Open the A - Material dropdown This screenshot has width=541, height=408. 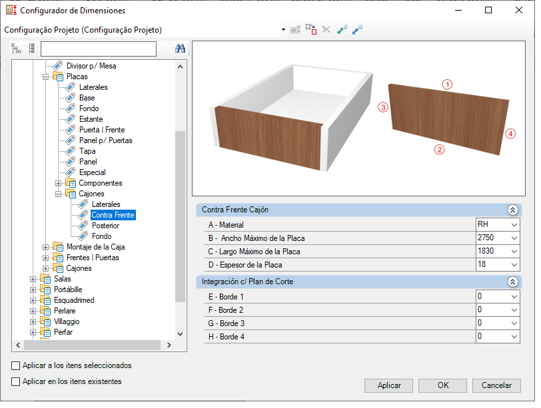[x=514, y=225]
